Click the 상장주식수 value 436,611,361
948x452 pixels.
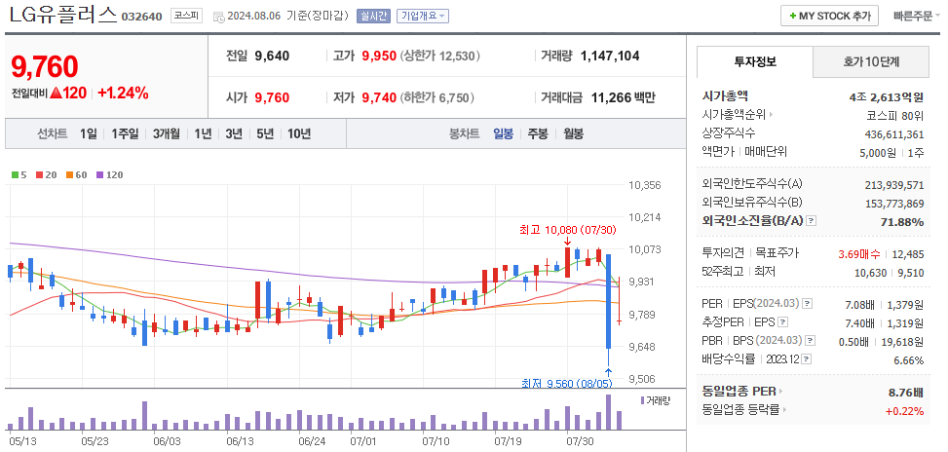point(894,134)
